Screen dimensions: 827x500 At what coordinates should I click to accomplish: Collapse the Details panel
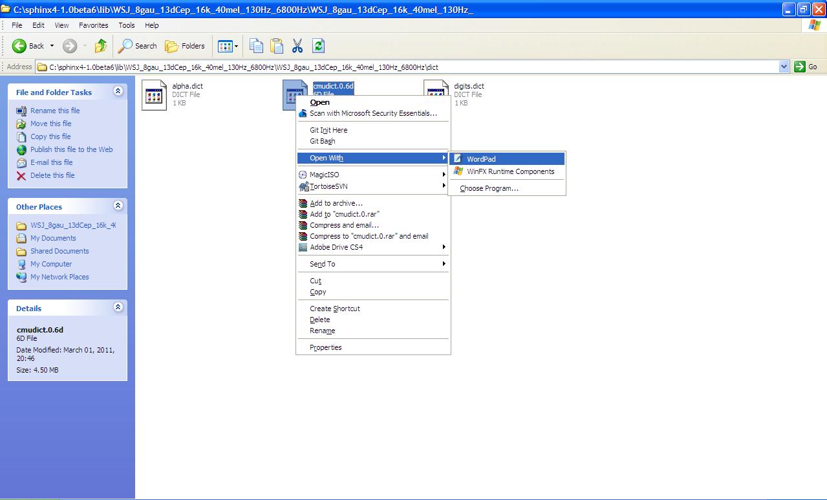[118, 307]
